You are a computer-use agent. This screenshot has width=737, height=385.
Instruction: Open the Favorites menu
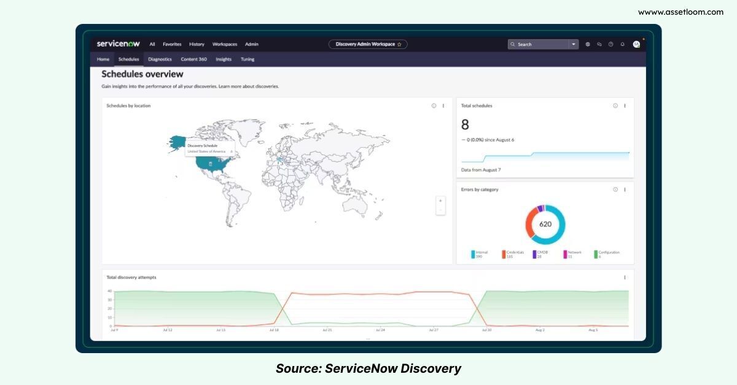coord(172,44)
